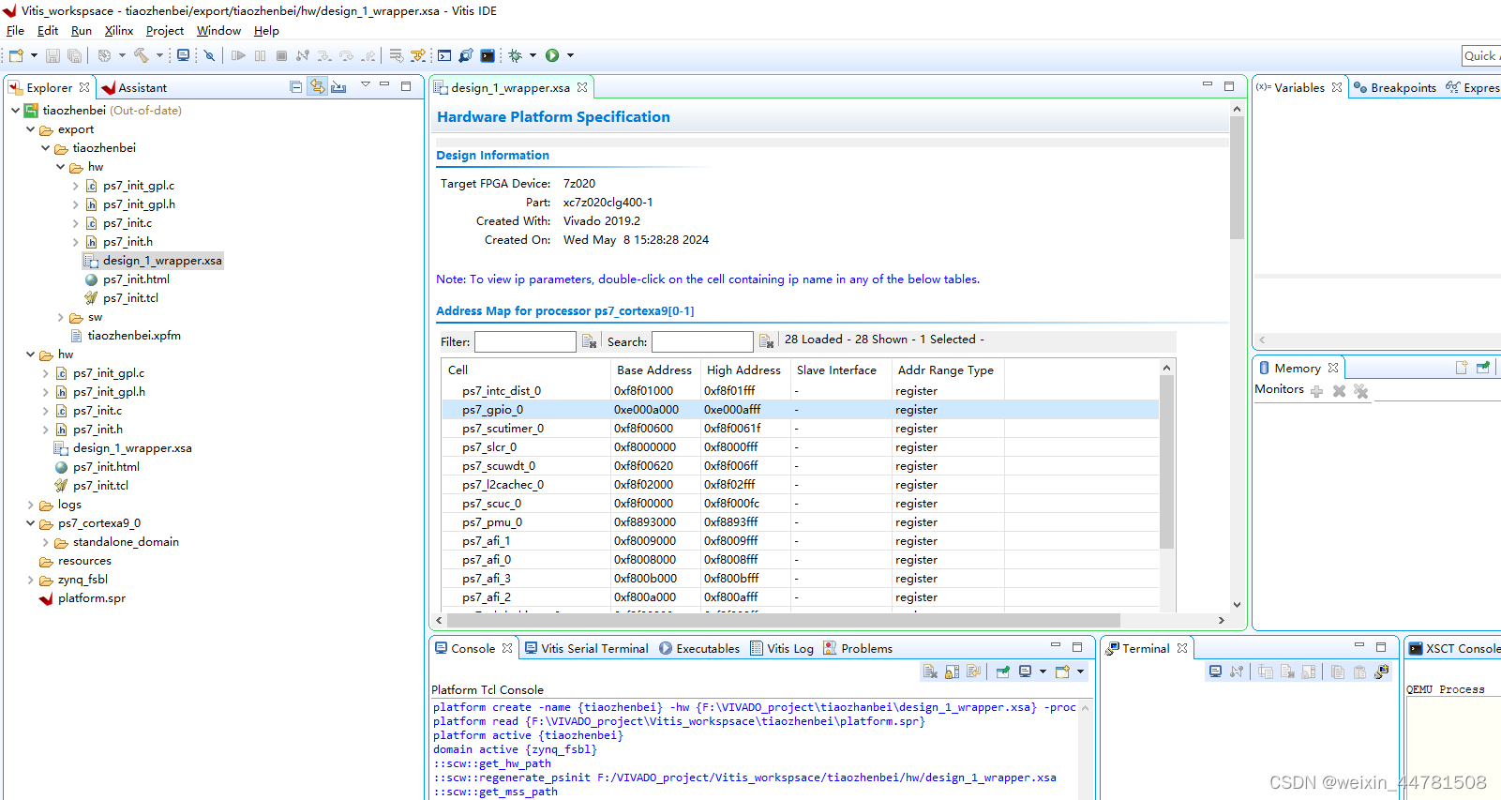The height and width of the screenshot is (800, 1501).
Task: Click the green Run launch icon
Action: (x=552, y=56)
